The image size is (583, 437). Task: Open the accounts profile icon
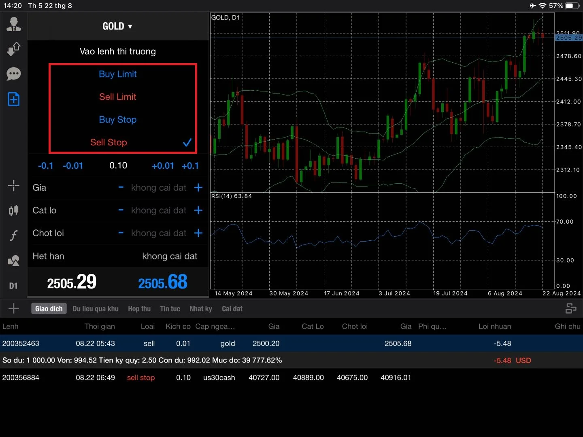tap(13, 24)
